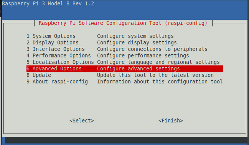The width and height of the screenshot is (249, 145).
Task: Click the Select button
Action: pyautogui.click(x=82, y=121)
